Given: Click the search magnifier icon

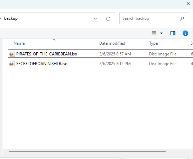Looking at the screenshot, I should pos(182,18).
